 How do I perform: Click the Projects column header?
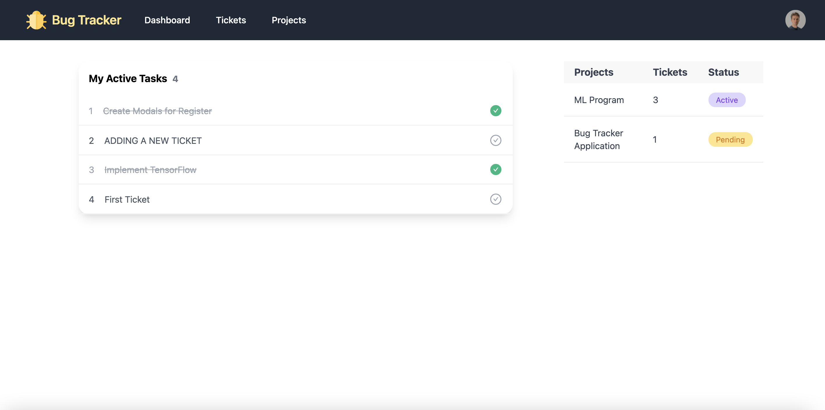pyautogui.click(x=594, y=72)
